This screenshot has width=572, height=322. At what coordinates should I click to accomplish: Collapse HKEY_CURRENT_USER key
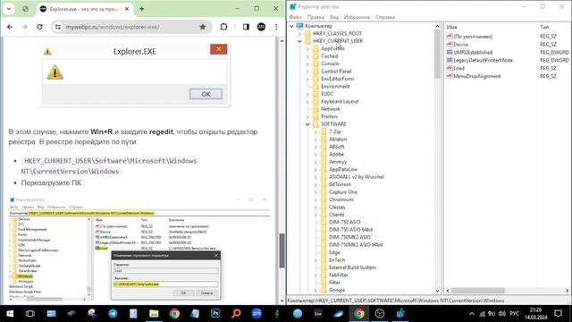pyautogui.click(x=300, y=41)
